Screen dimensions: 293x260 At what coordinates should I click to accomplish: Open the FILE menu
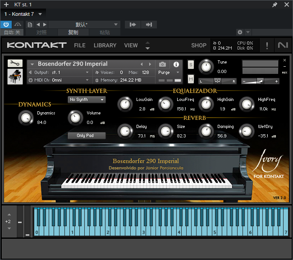coord(80,46)
